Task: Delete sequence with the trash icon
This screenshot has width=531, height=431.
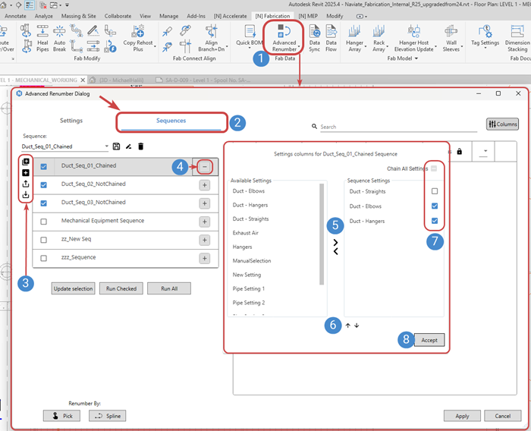Action: (141, 146)
